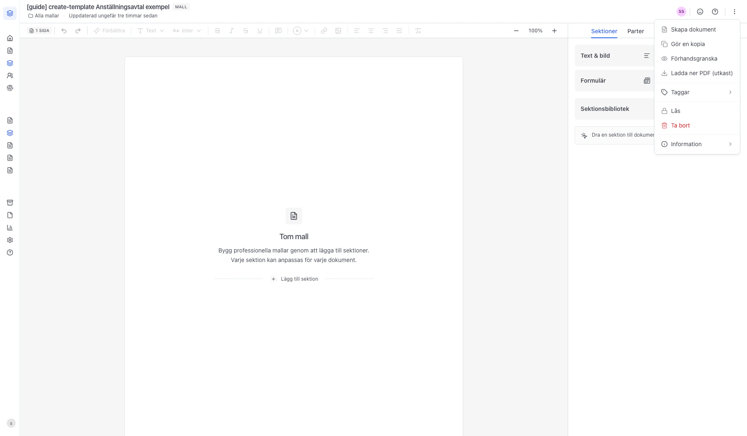Click the blank file icon in sidebar
The height and width of the screenshot is (436, 747).
pyautogui.click(x=10, y=215)
